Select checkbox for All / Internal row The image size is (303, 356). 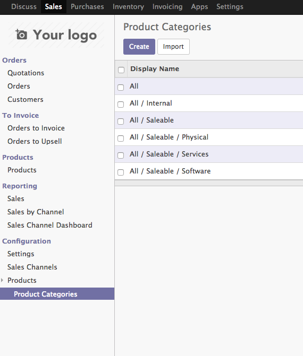[121, 104]
